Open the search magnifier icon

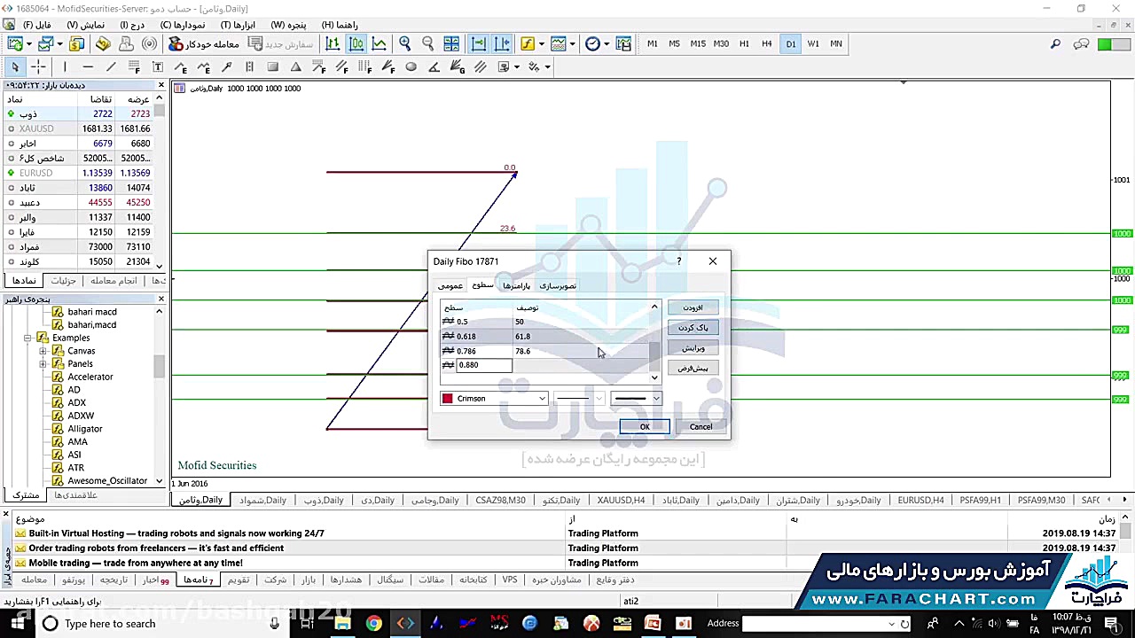[x=1055, y=43]
